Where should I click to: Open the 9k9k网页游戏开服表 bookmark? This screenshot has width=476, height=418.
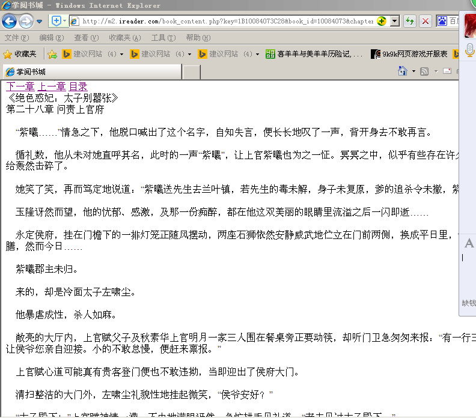(409, 54)
